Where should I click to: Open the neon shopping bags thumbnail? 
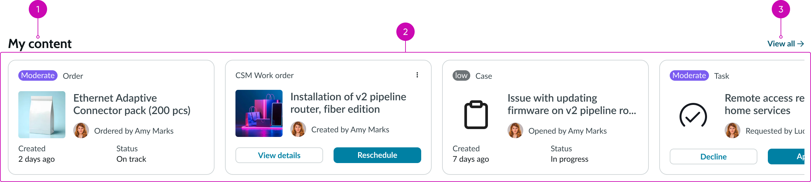[x=259, y=113]
